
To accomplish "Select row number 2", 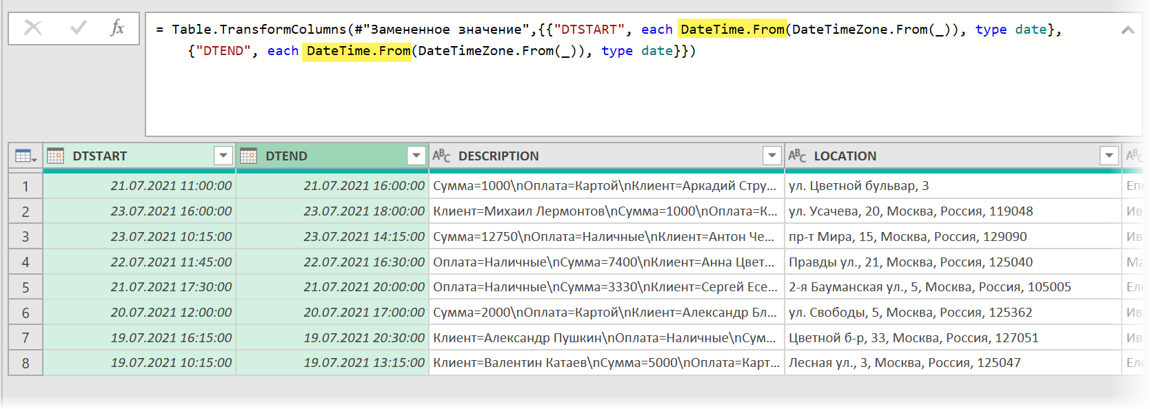I will (x=26, y=211).
